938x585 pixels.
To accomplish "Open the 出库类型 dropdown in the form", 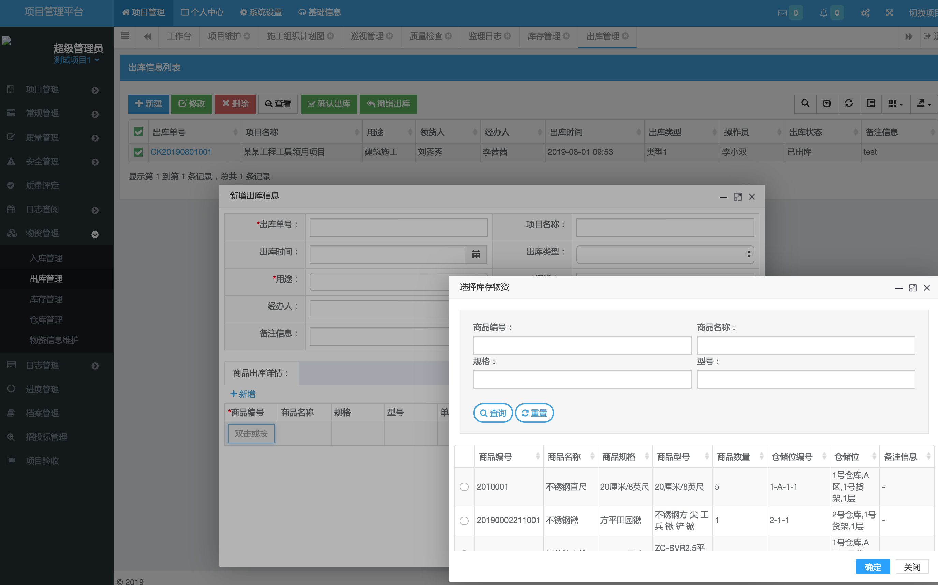I will click(x=665, y=255).
